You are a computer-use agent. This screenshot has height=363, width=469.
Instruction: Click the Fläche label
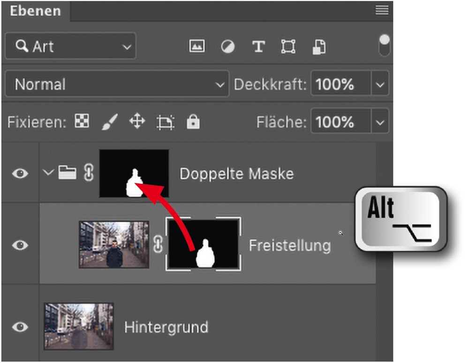tap(281, 122)
